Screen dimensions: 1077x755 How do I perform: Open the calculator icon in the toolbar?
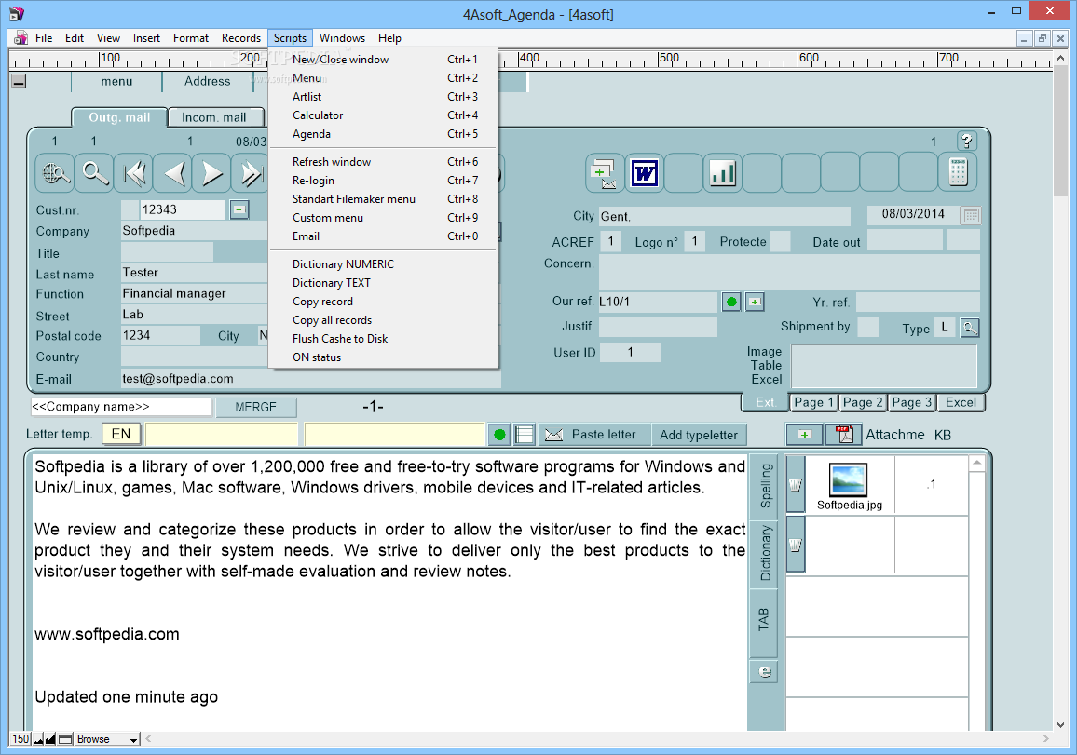958,173
